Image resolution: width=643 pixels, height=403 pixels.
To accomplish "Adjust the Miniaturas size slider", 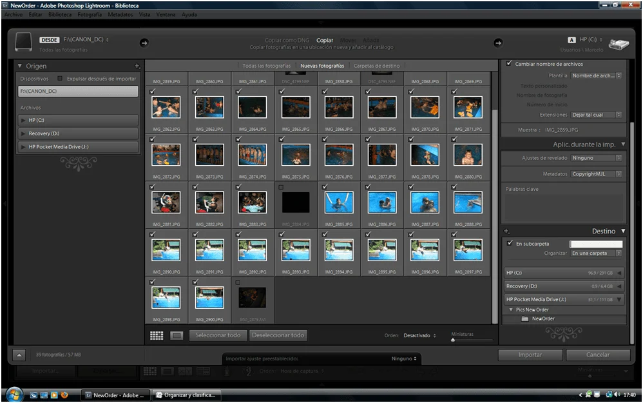I will point(453,340).
